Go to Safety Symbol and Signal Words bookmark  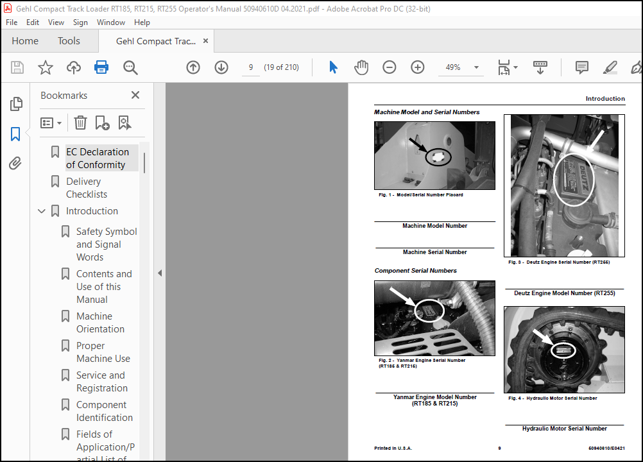point(107,244)
